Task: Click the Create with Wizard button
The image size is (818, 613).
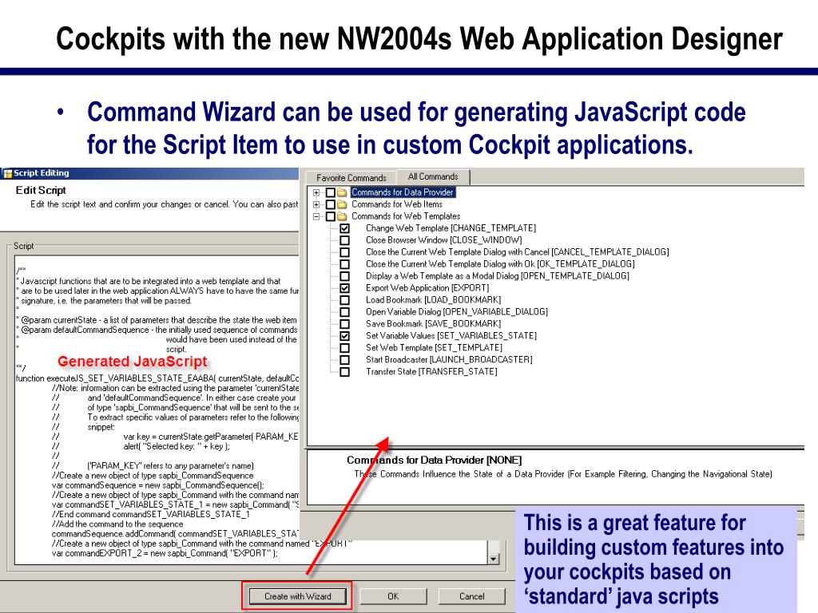Action: (297, 596)
